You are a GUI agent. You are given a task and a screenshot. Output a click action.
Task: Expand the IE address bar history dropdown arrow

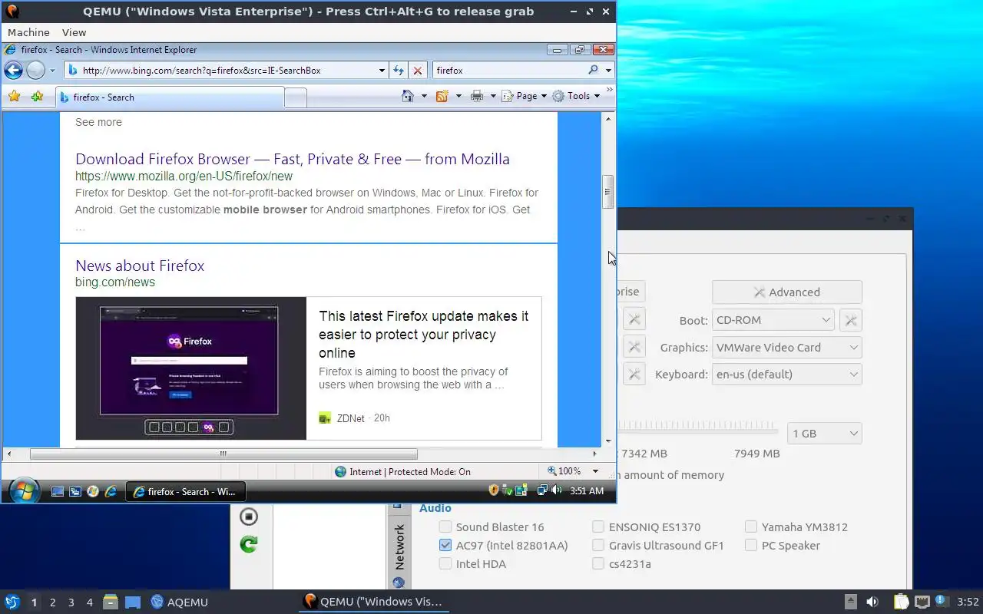[x=382, y=71]
